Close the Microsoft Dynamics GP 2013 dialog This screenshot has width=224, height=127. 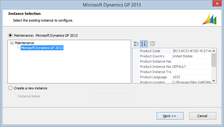point(217,4)
